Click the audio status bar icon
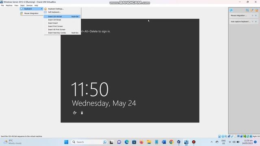Screen dimensions: 260x146 coord(226,136)
